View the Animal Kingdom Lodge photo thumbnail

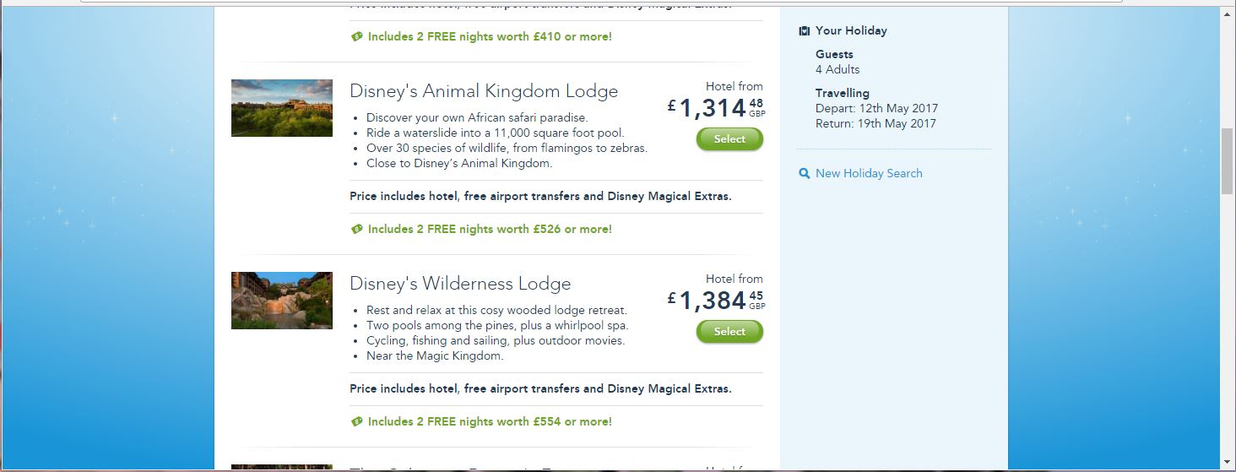[282, 108]
